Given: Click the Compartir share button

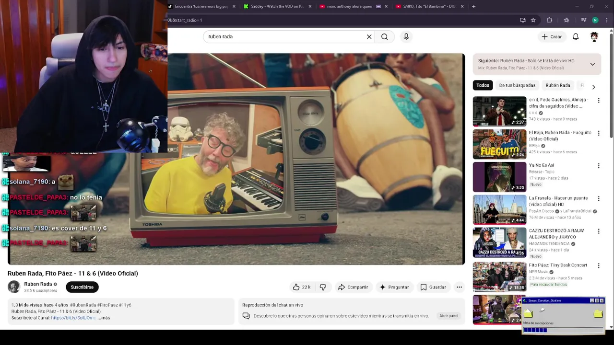Looking at the screenshot, I should pyautogui.click(x=353, y=287).
